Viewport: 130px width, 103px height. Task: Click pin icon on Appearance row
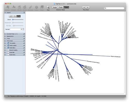[24, 36]
